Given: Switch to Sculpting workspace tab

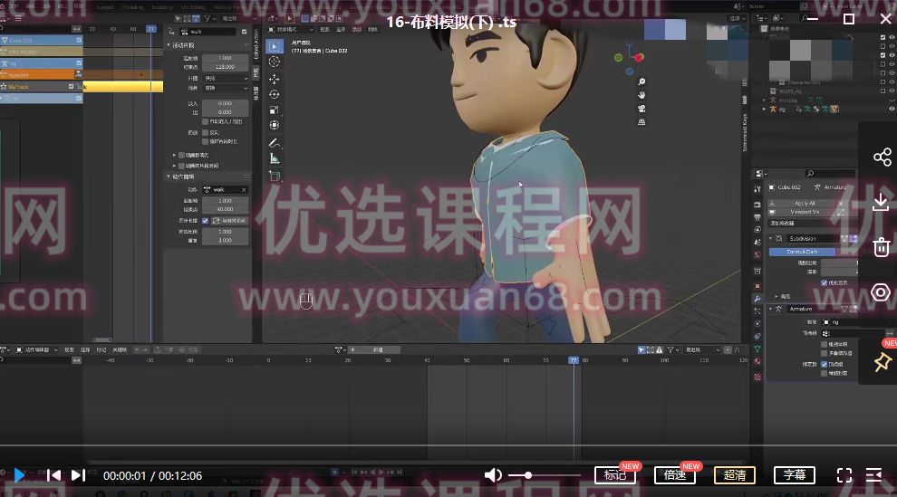Looking at the screenshot, I should [x=162, y=7].
